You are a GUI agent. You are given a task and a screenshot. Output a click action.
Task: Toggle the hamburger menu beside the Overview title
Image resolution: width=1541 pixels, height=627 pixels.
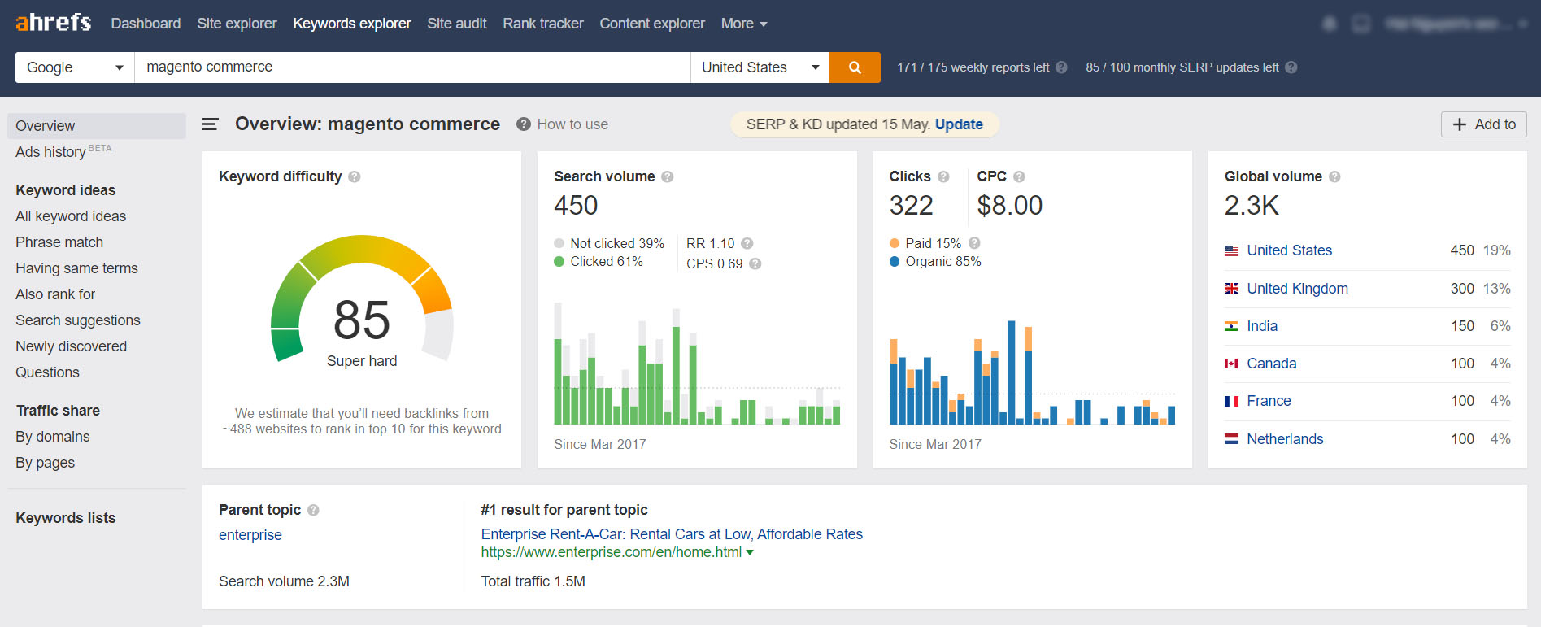(x=211, y=124)
